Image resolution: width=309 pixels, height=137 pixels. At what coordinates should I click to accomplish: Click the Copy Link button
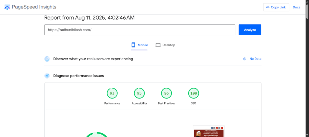(x=276, y=7)
